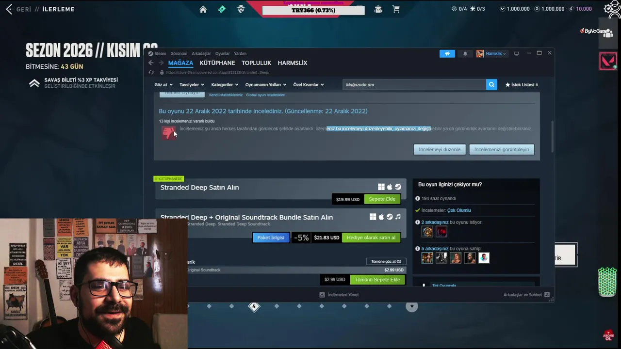Viewport: 621px width, 349px height.
Task: Open Valorant collection icon beside cart
Action: pos(378,9)
